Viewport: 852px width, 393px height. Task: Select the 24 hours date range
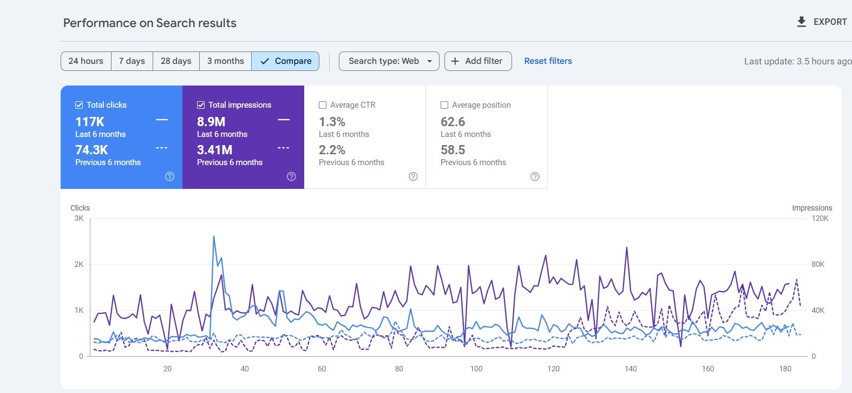point(86,61)
